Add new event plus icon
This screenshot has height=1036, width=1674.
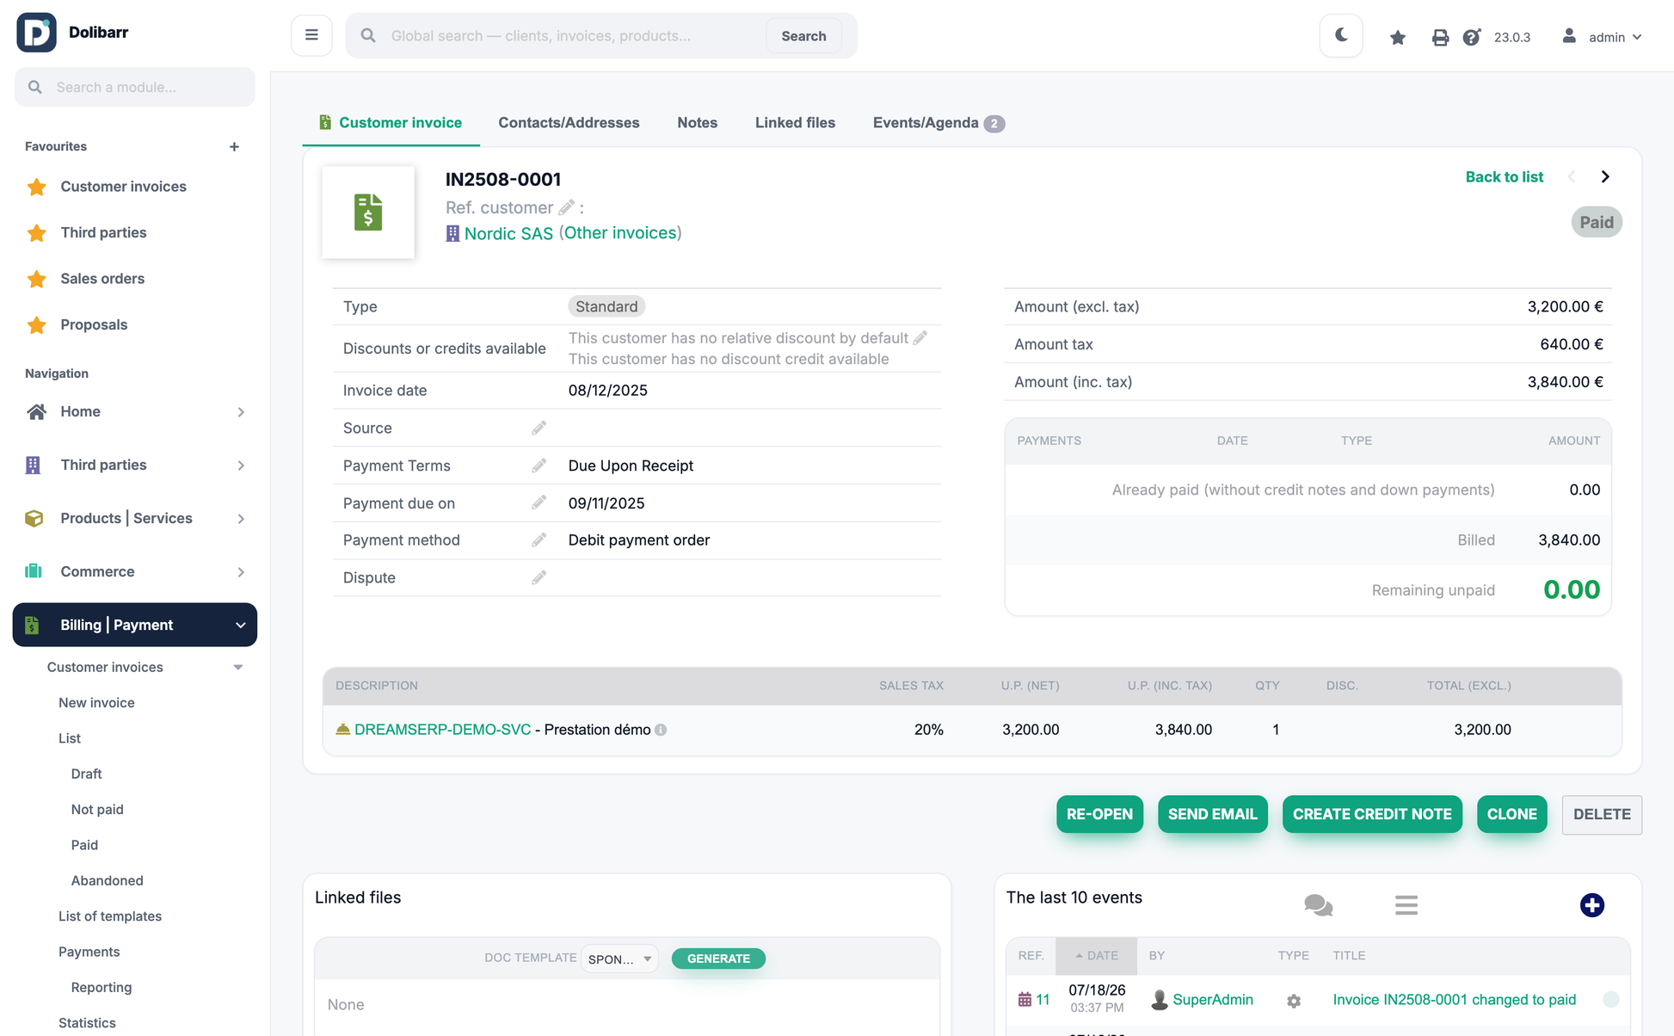tap(1592, 905)
